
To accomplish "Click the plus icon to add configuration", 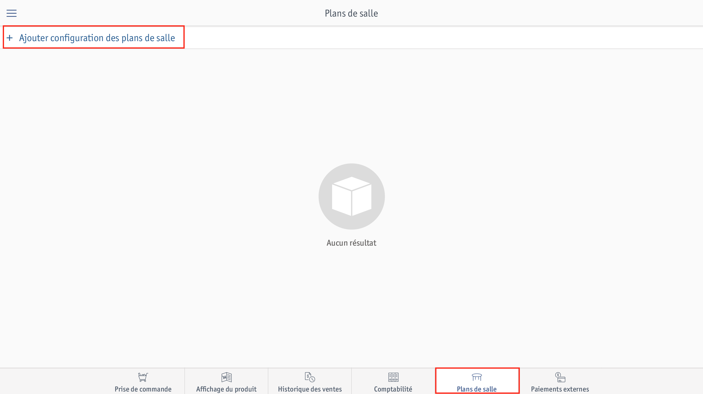I will tap(10, 38).
